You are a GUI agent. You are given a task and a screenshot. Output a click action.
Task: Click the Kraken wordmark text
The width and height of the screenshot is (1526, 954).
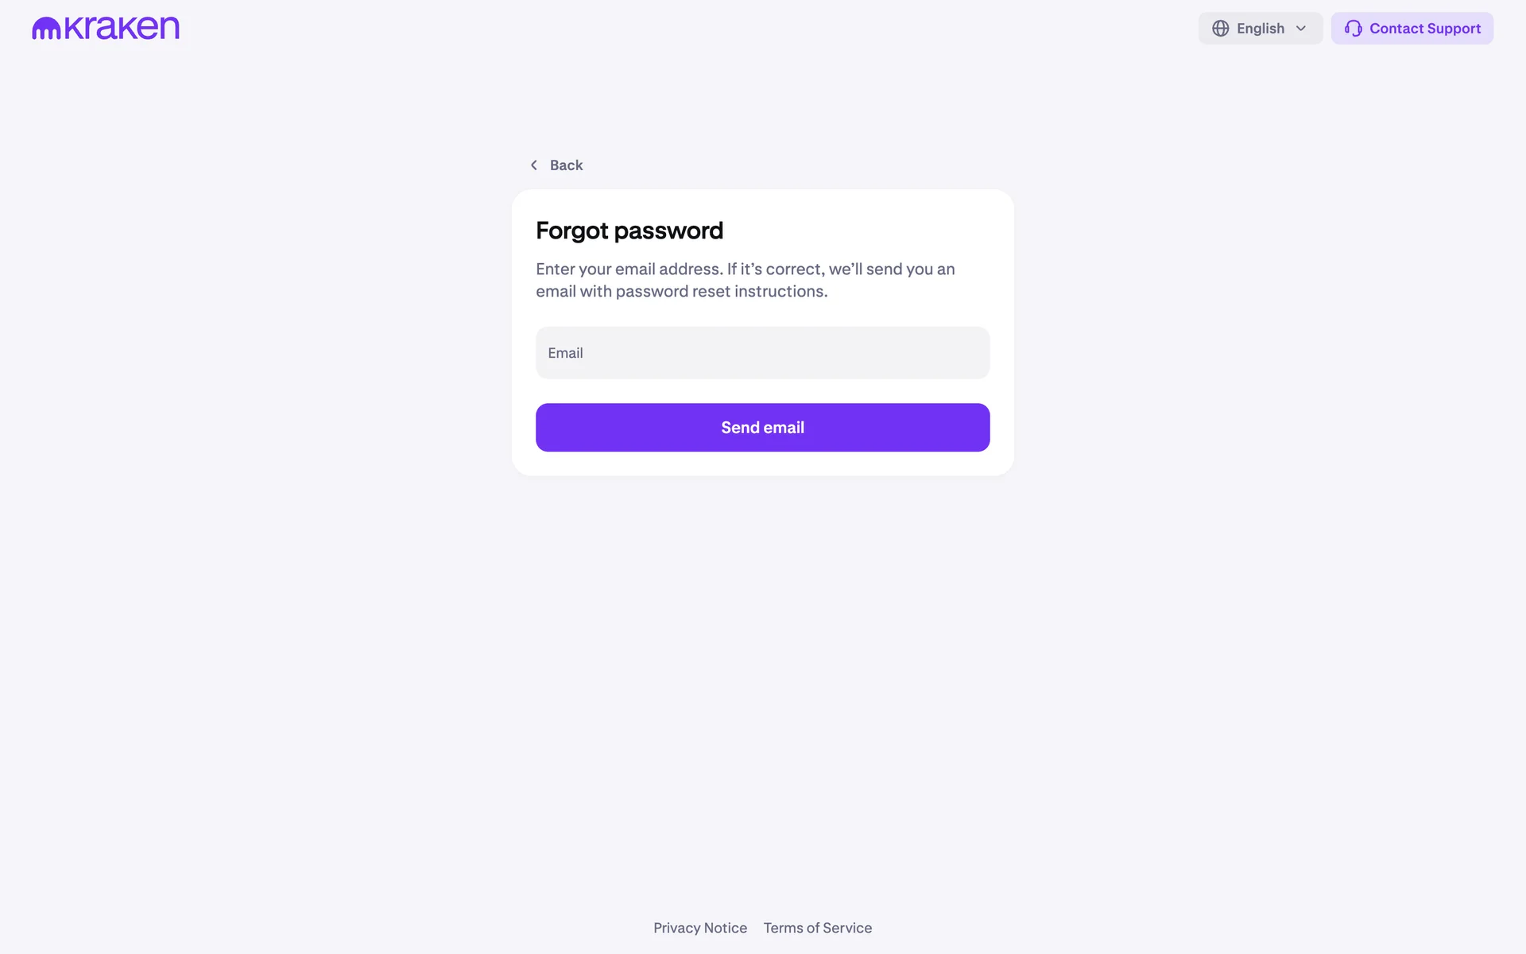point(122,28)
